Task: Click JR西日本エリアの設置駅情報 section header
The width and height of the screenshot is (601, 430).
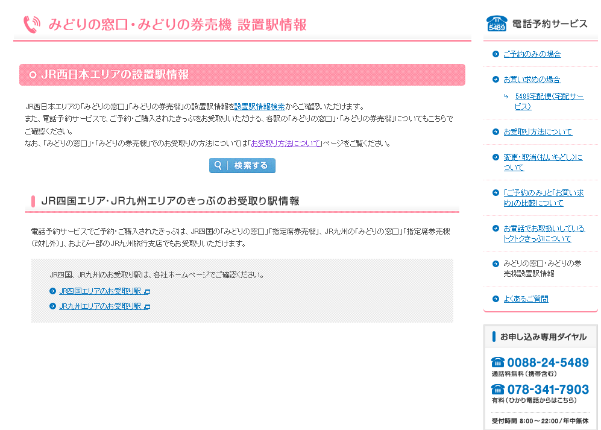Action: (242, 75)
